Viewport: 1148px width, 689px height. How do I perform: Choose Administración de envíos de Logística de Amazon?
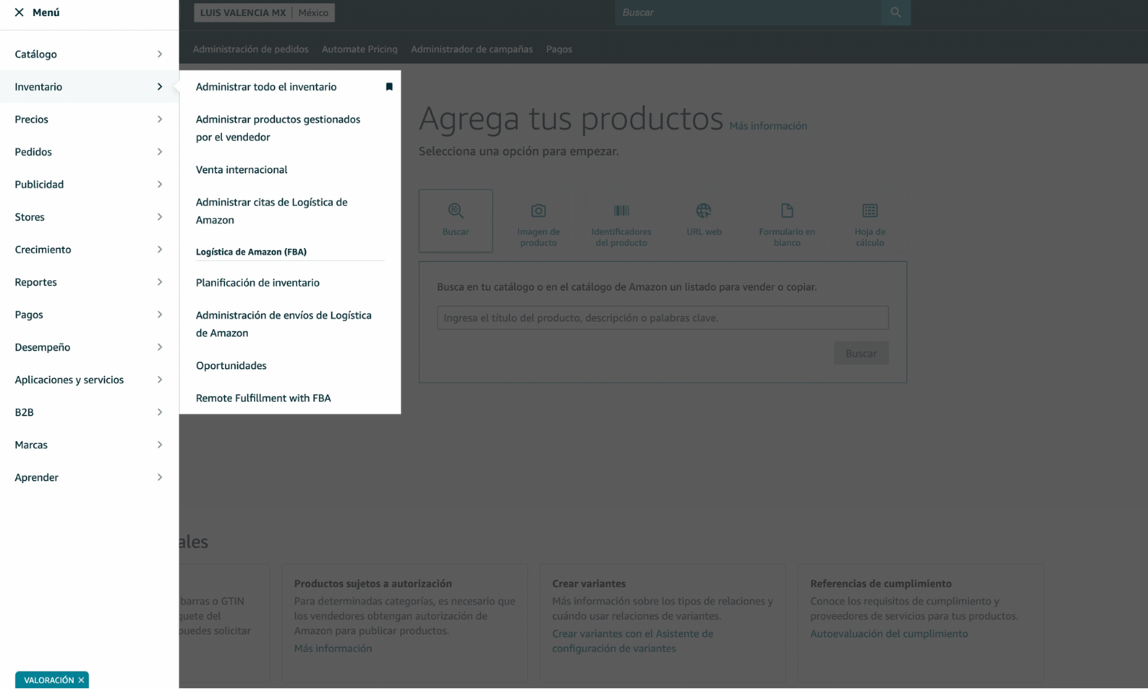(x=284, y=324)
